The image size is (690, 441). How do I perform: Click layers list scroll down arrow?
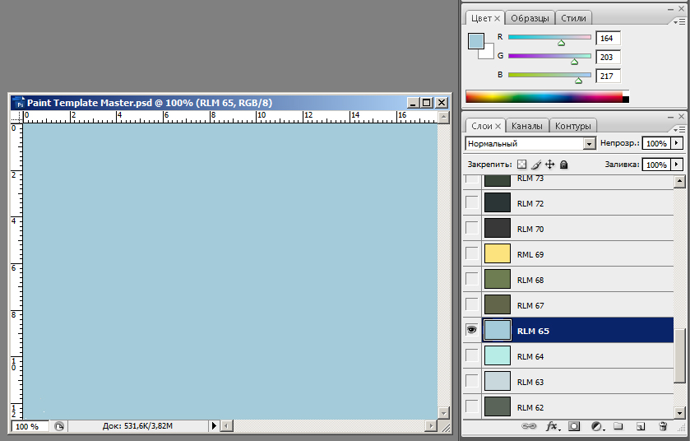coord(679,413)
